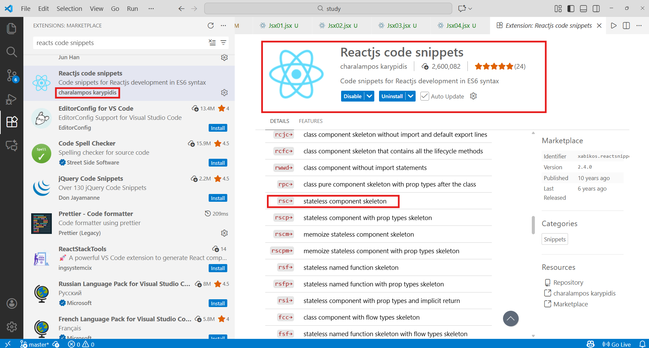Open remote window button in status bar
This screenshot has width=649, height=348.
click(x=8, y=344)
